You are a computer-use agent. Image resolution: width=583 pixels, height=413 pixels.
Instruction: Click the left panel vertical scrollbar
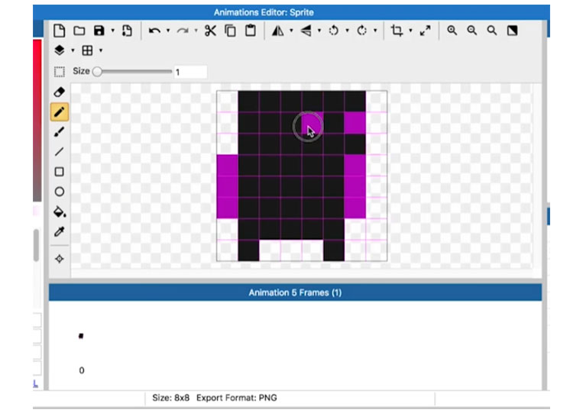click(36, 245)
